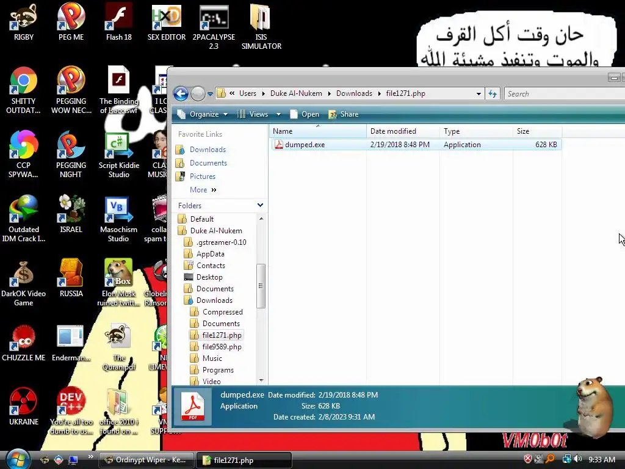Sort by the Name column header
625x469 pixels.
pos(318,131)
